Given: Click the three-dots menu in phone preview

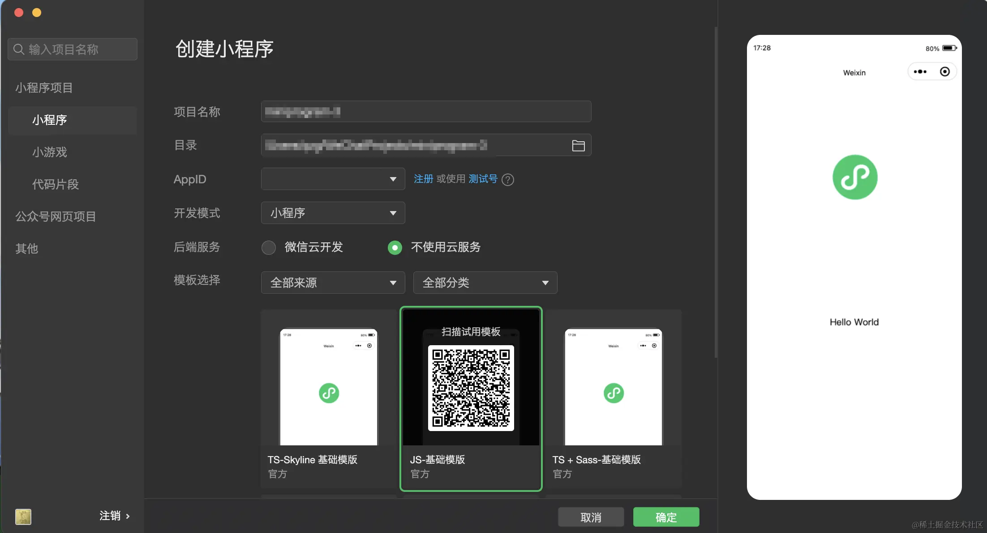Looking at the screenshot, I should [x=920, y=72].
